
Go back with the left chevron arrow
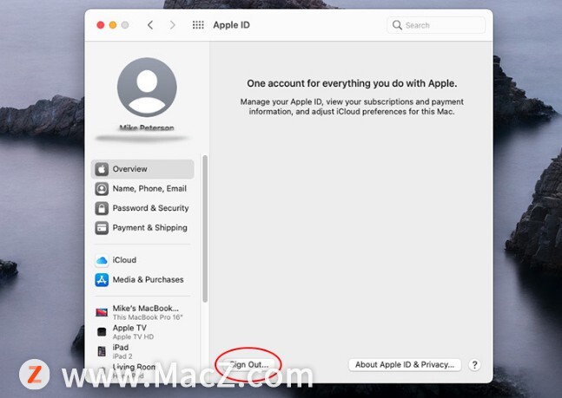click(x=150, y=25)
